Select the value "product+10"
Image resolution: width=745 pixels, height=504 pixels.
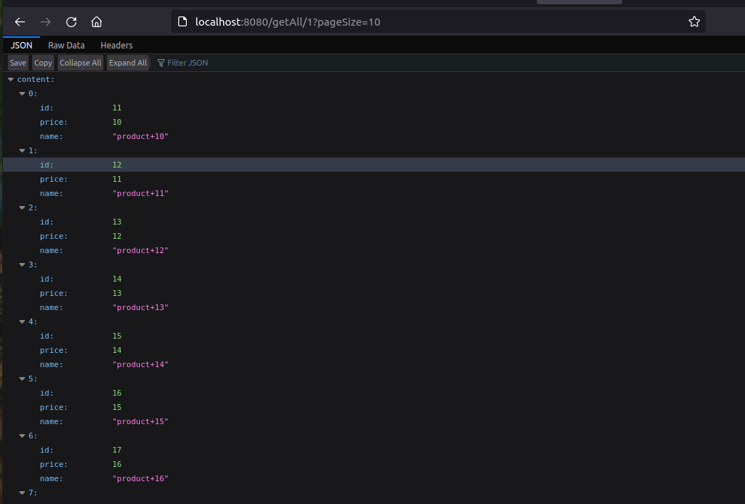140,136
